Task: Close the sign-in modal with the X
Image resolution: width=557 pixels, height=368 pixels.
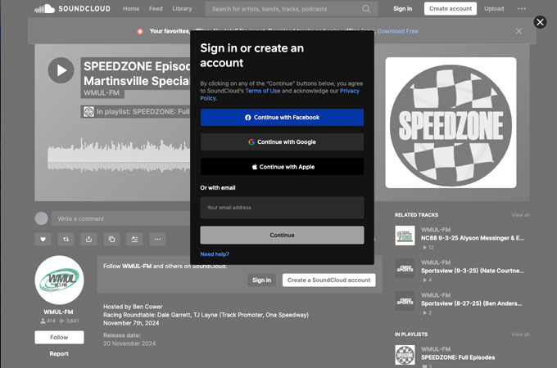Action: point(540,22)
